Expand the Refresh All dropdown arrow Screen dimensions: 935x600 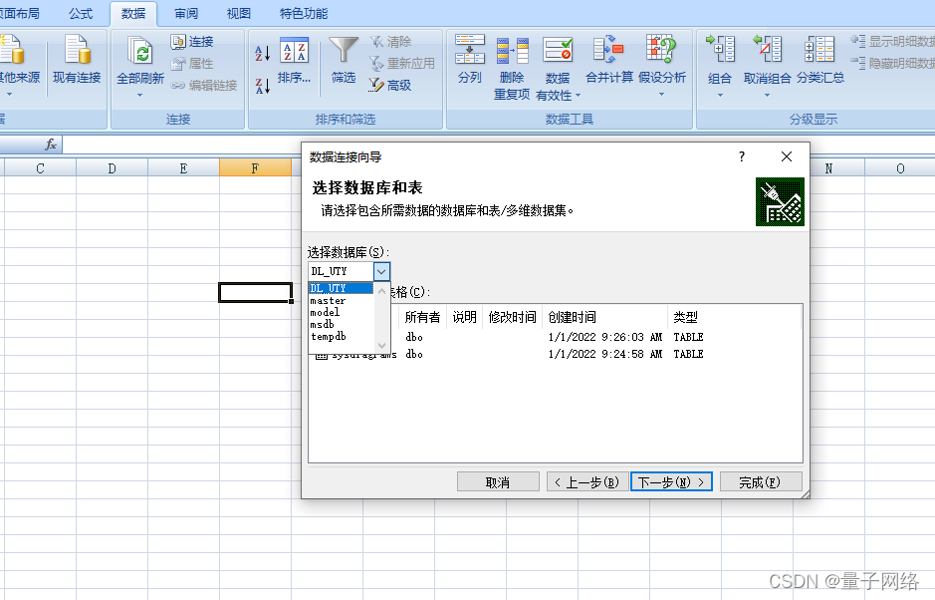(140, 95)
